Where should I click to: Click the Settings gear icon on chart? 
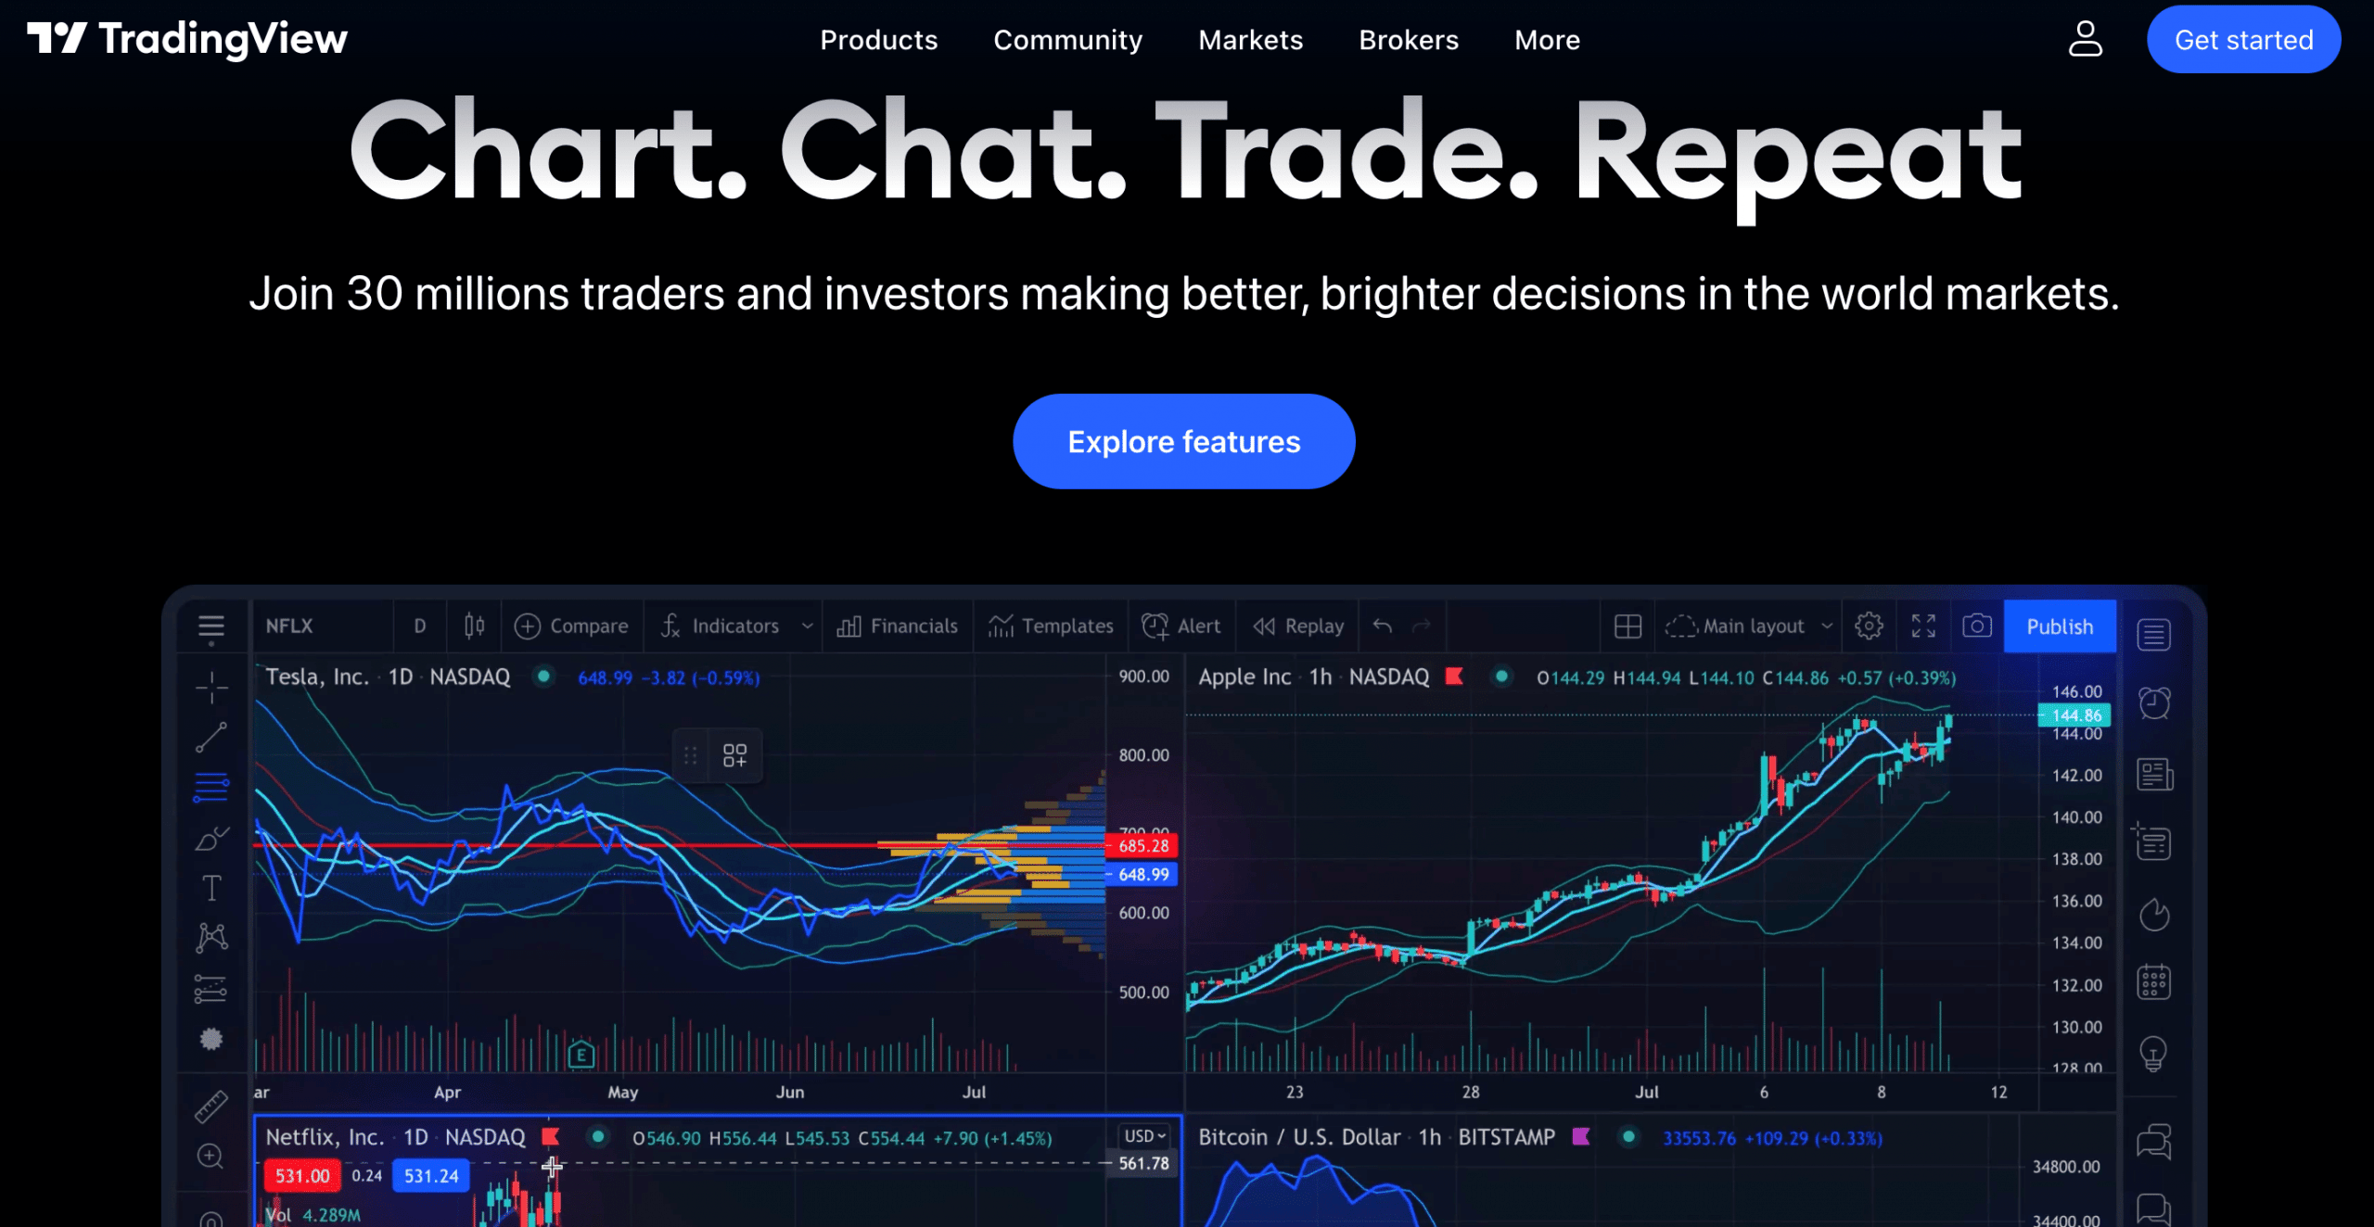pos(1869,626)
